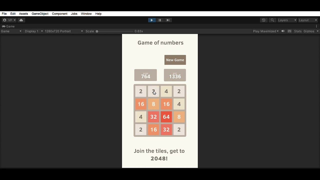This screenshot has height=180, width=320.
Task: Click the cloud services icon
Action: tap(21, 20)
